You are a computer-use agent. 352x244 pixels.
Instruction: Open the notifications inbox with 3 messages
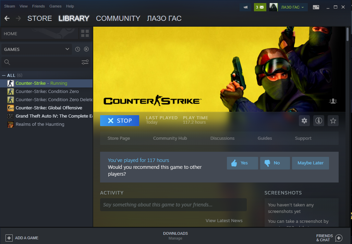coord(260,7)
